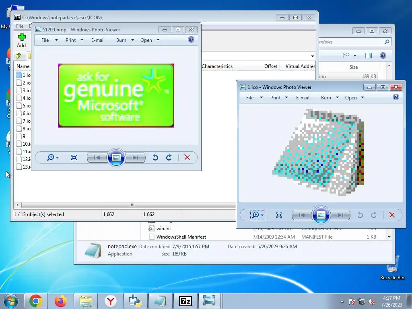Open the 7-Zip File menu
Viewport: 412px width, 309px height.
[20, 26]
